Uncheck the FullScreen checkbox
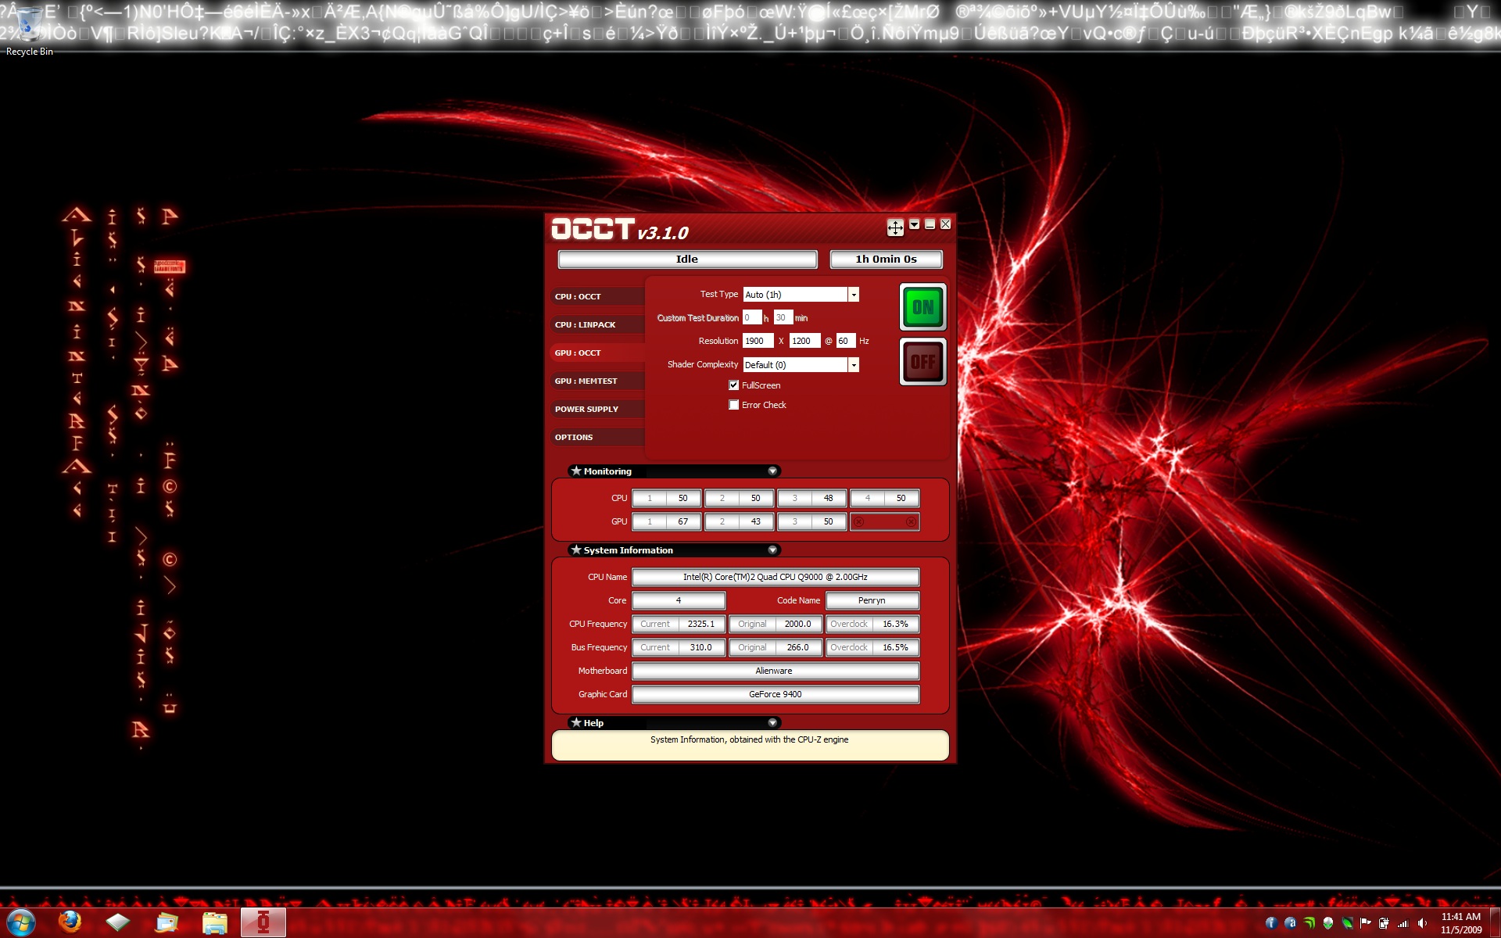The image size is (1501, 938). click(733, 385)
